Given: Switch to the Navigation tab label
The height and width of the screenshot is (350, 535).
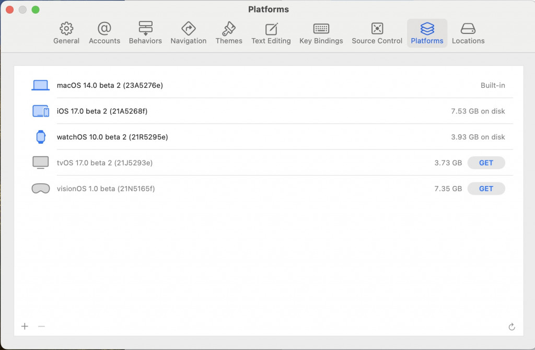Looking at the screenshot, I should click(x=188, y=41).
